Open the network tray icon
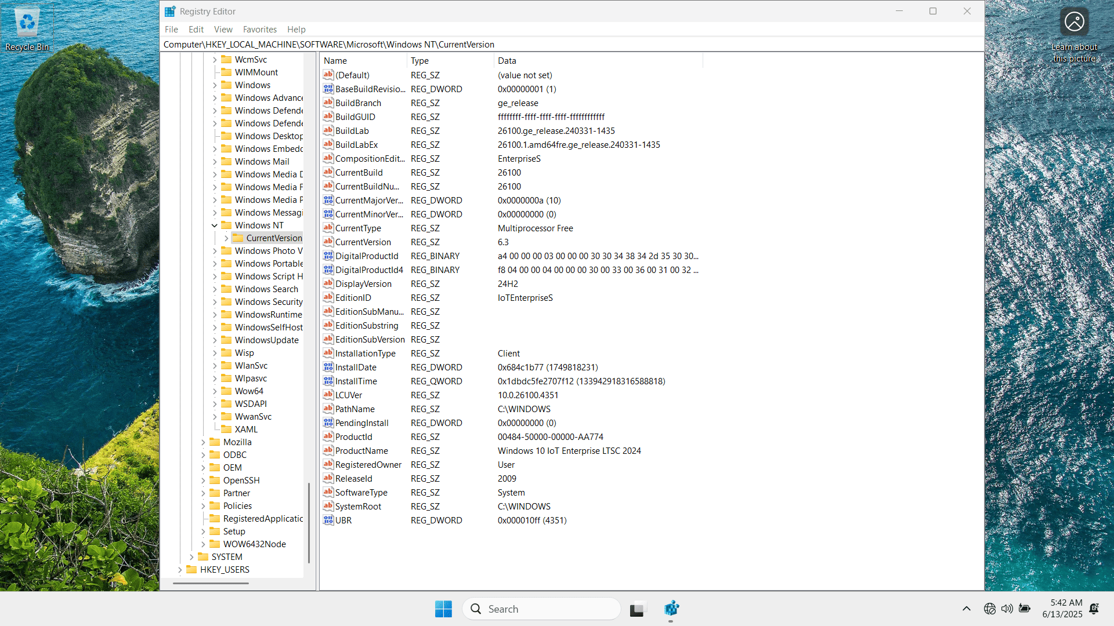The image size is (1114, 626). 990,609
